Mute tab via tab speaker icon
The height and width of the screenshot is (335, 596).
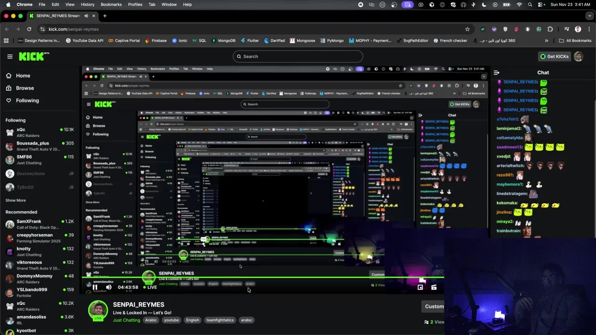click(x=86, y=16)
